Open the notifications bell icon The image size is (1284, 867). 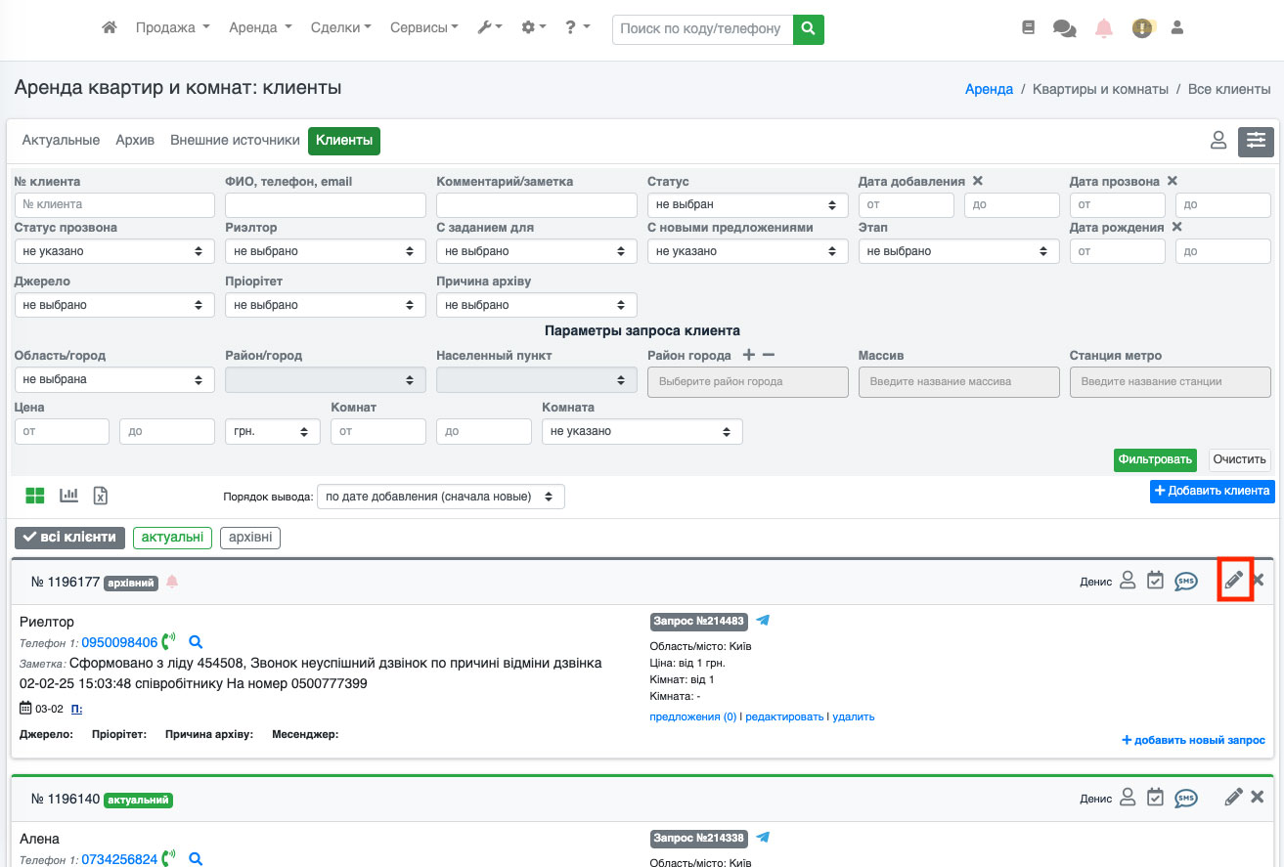(x=1104, y=28)
